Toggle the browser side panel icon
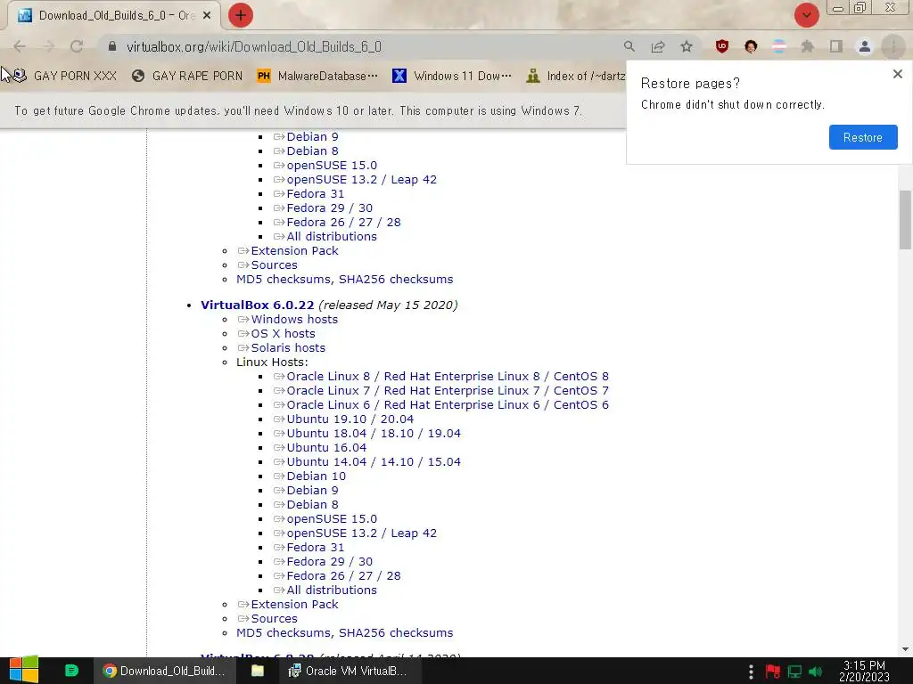Image resolution: width=913 pixels, height=684 pixels. pos(836,46)
